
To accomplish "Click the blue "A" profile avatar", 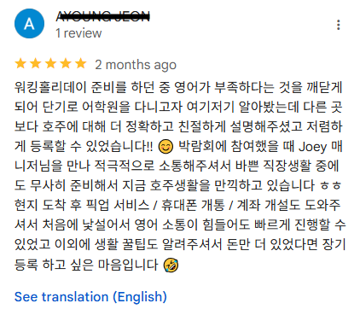I will coord(29,24).
